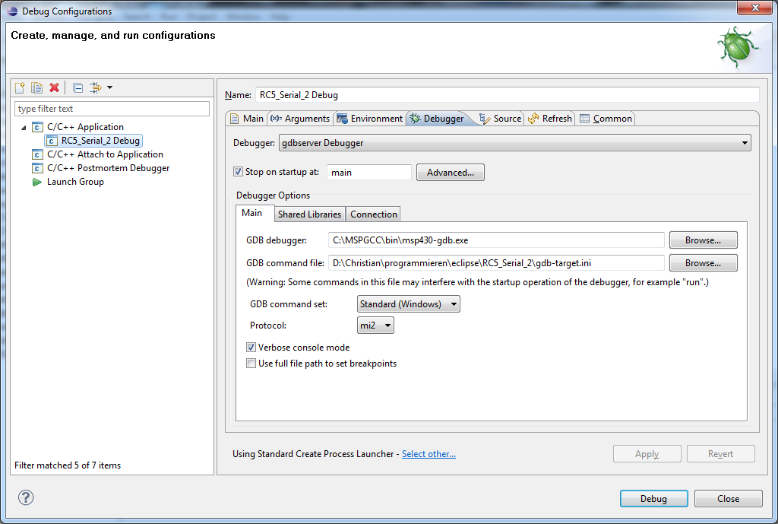The width and height of the screenshot is (778, 524).
Task: Open the Advanced startup options
Action: 450,172
